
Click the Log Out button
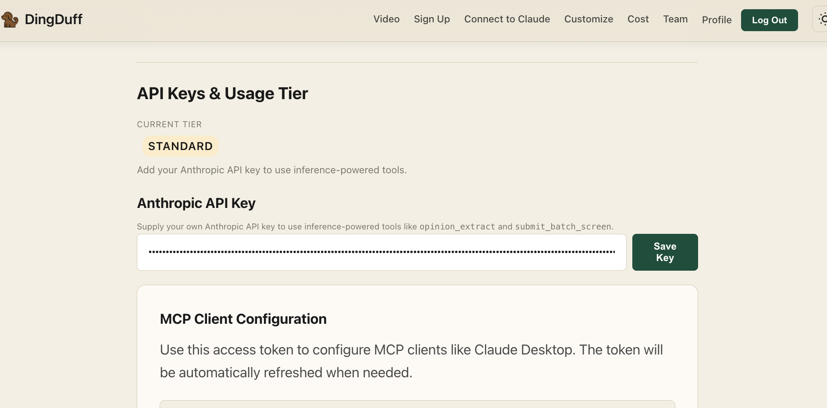click(769, 20)
